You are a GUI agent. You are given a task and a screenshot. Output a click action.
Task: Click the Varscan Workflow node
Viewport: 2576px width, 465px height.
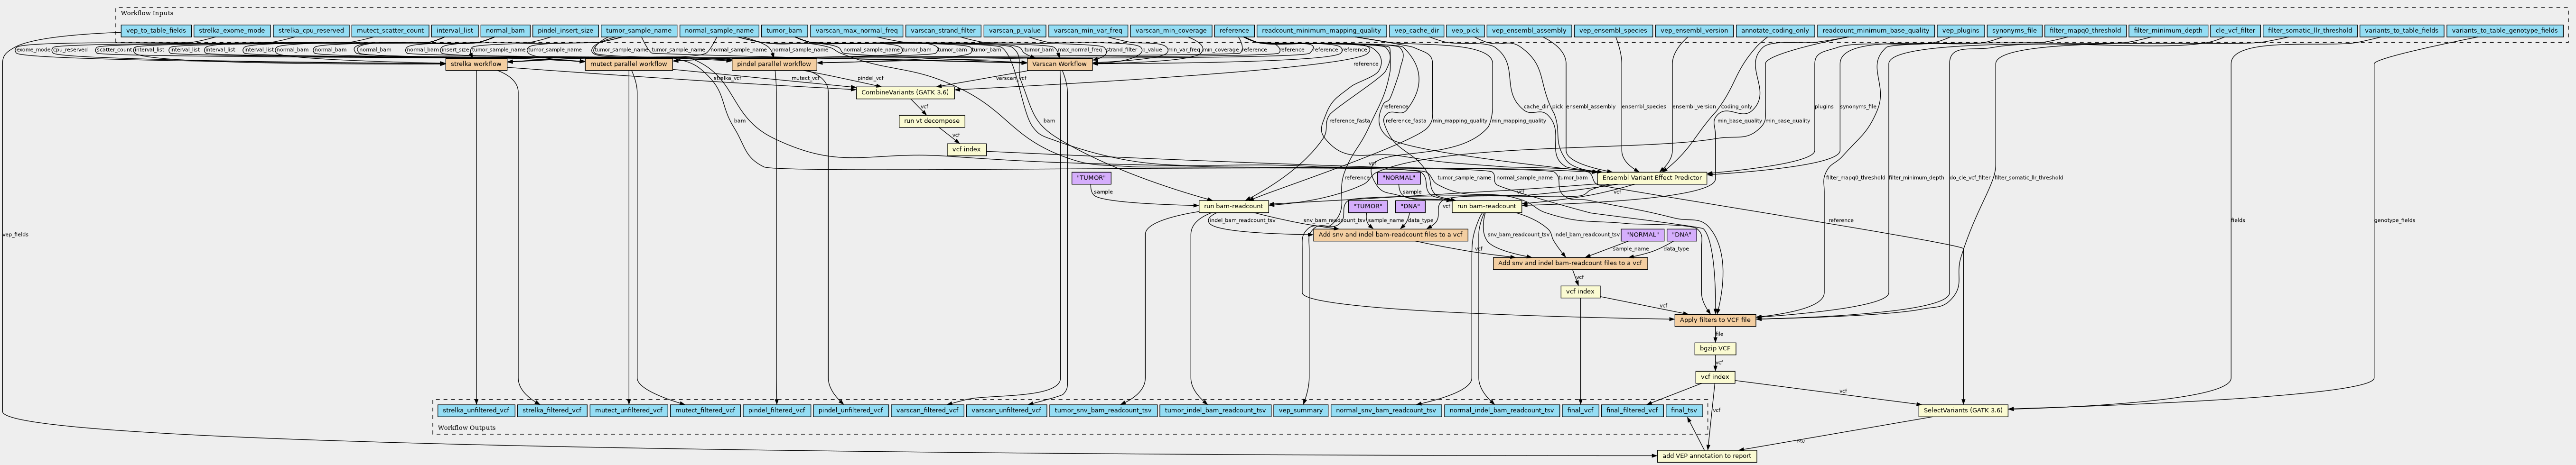(1058, 64)
